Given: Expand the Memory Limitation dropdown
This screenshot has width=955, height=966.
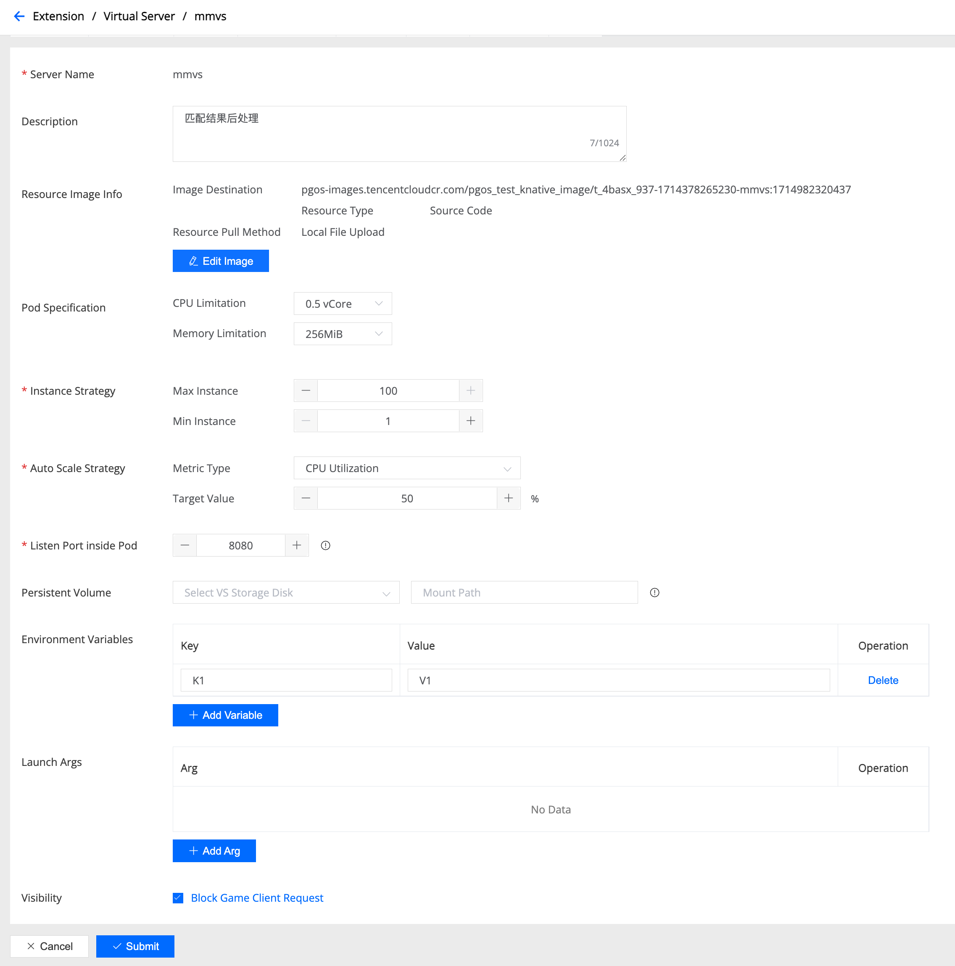Looking at the screenshot, I should coord(343,334).
